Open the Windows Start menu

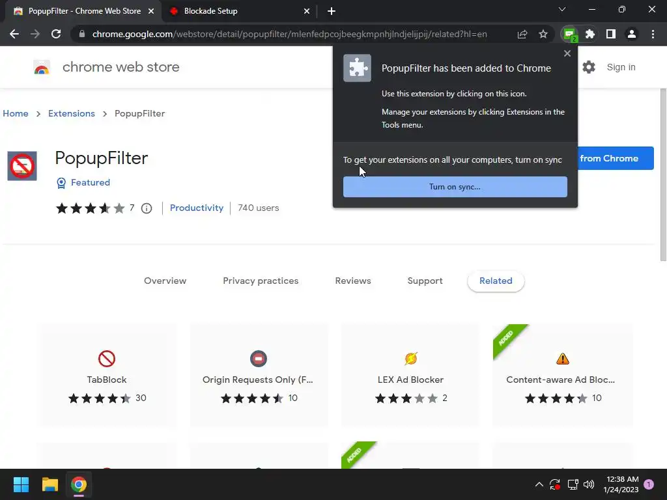pos(21,484)
